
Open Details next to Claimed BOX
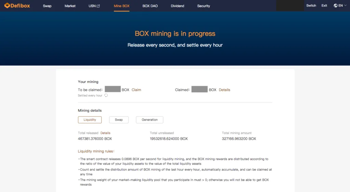224,90
